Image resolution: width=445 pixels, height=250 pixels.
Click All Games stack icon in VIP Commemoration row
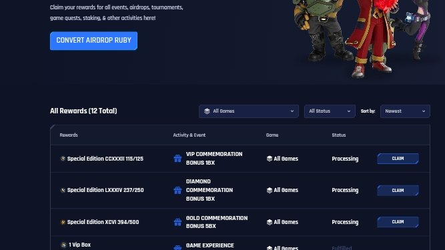[x=270, y=159]
